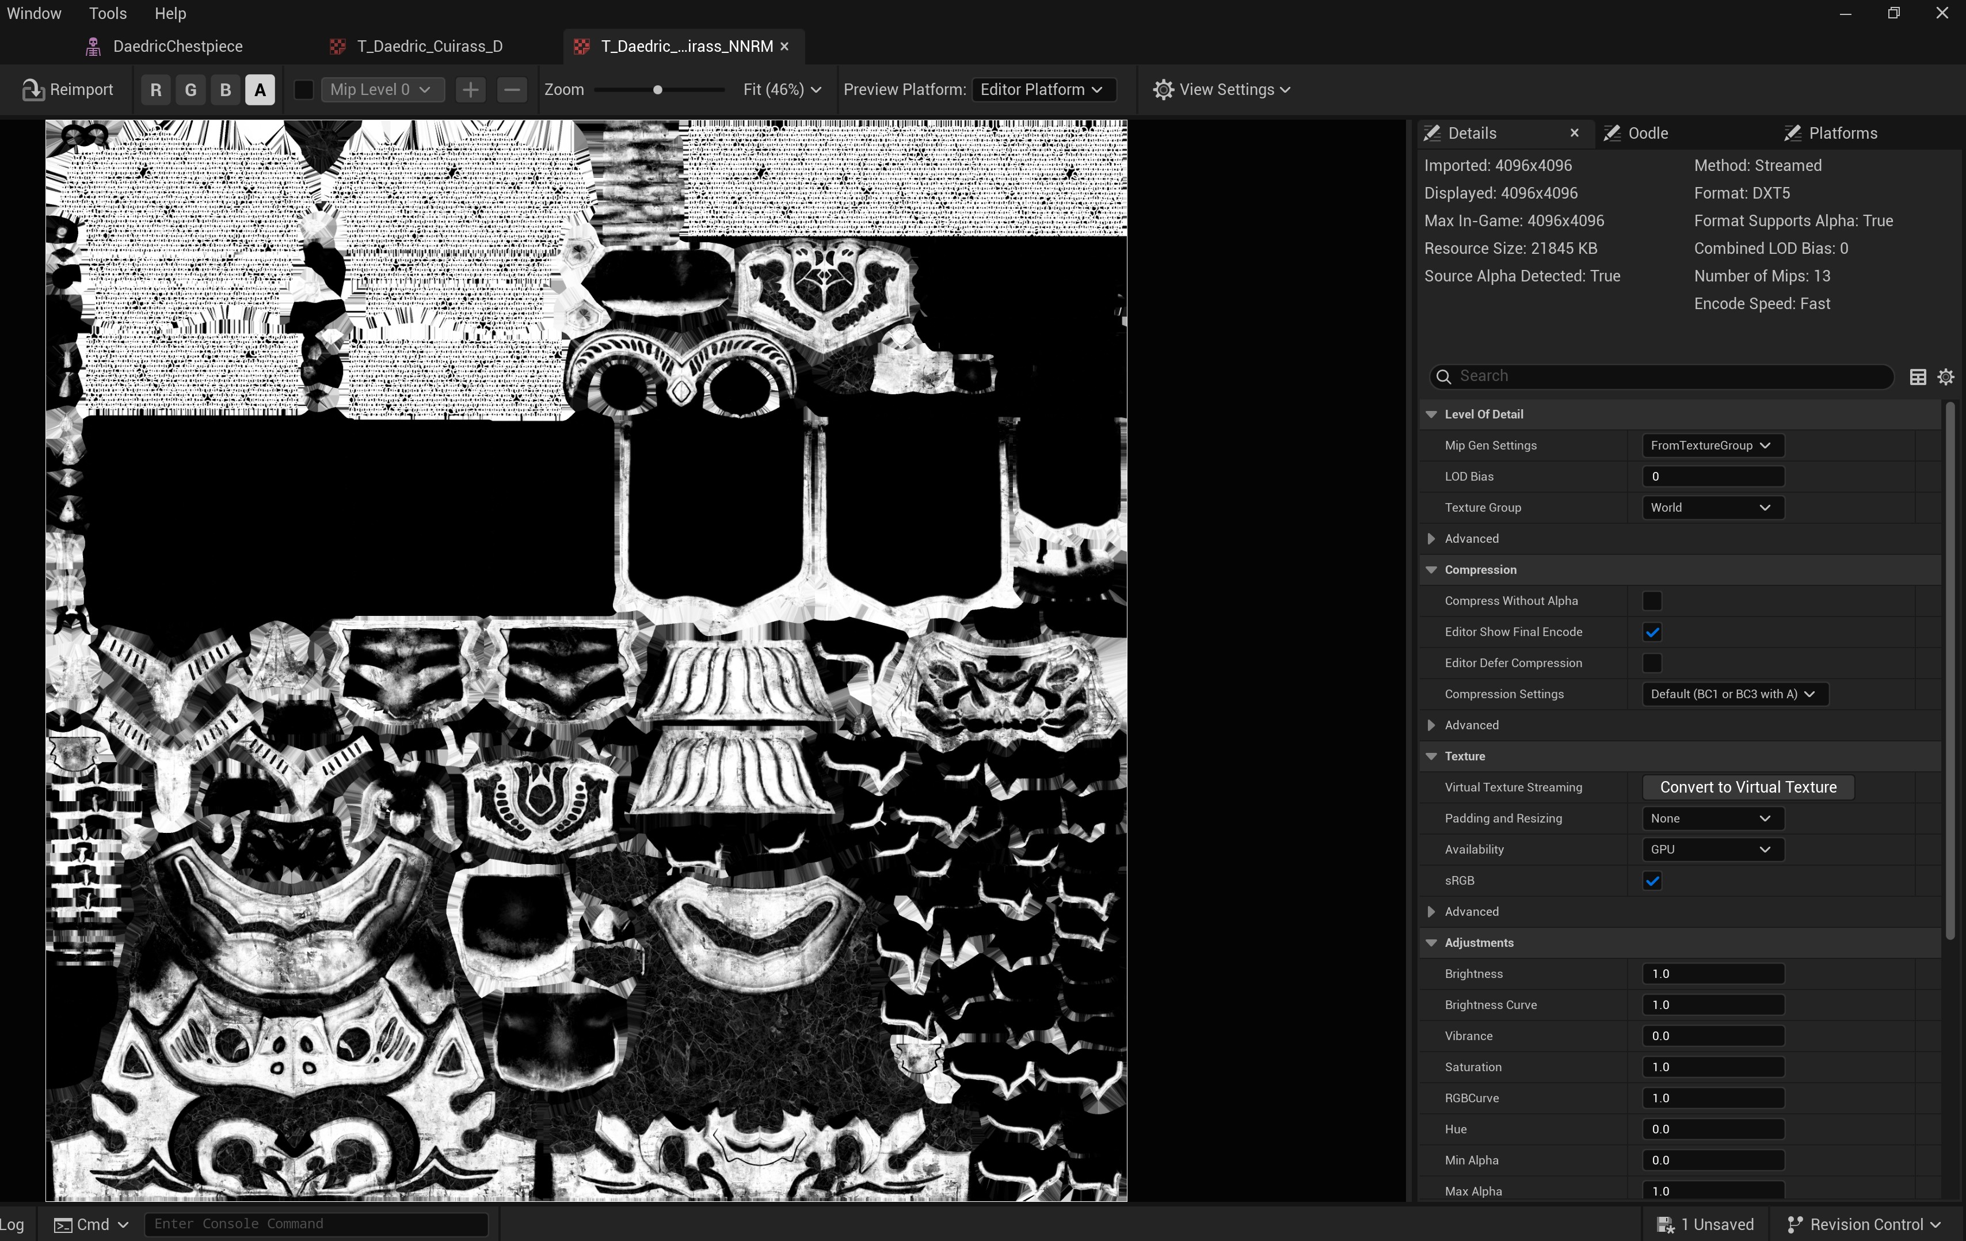Image resolution: width=1966 pixels, height=1241 pixels.
Task: Enable the Mip Level checkbox
Action: (303, 90)
